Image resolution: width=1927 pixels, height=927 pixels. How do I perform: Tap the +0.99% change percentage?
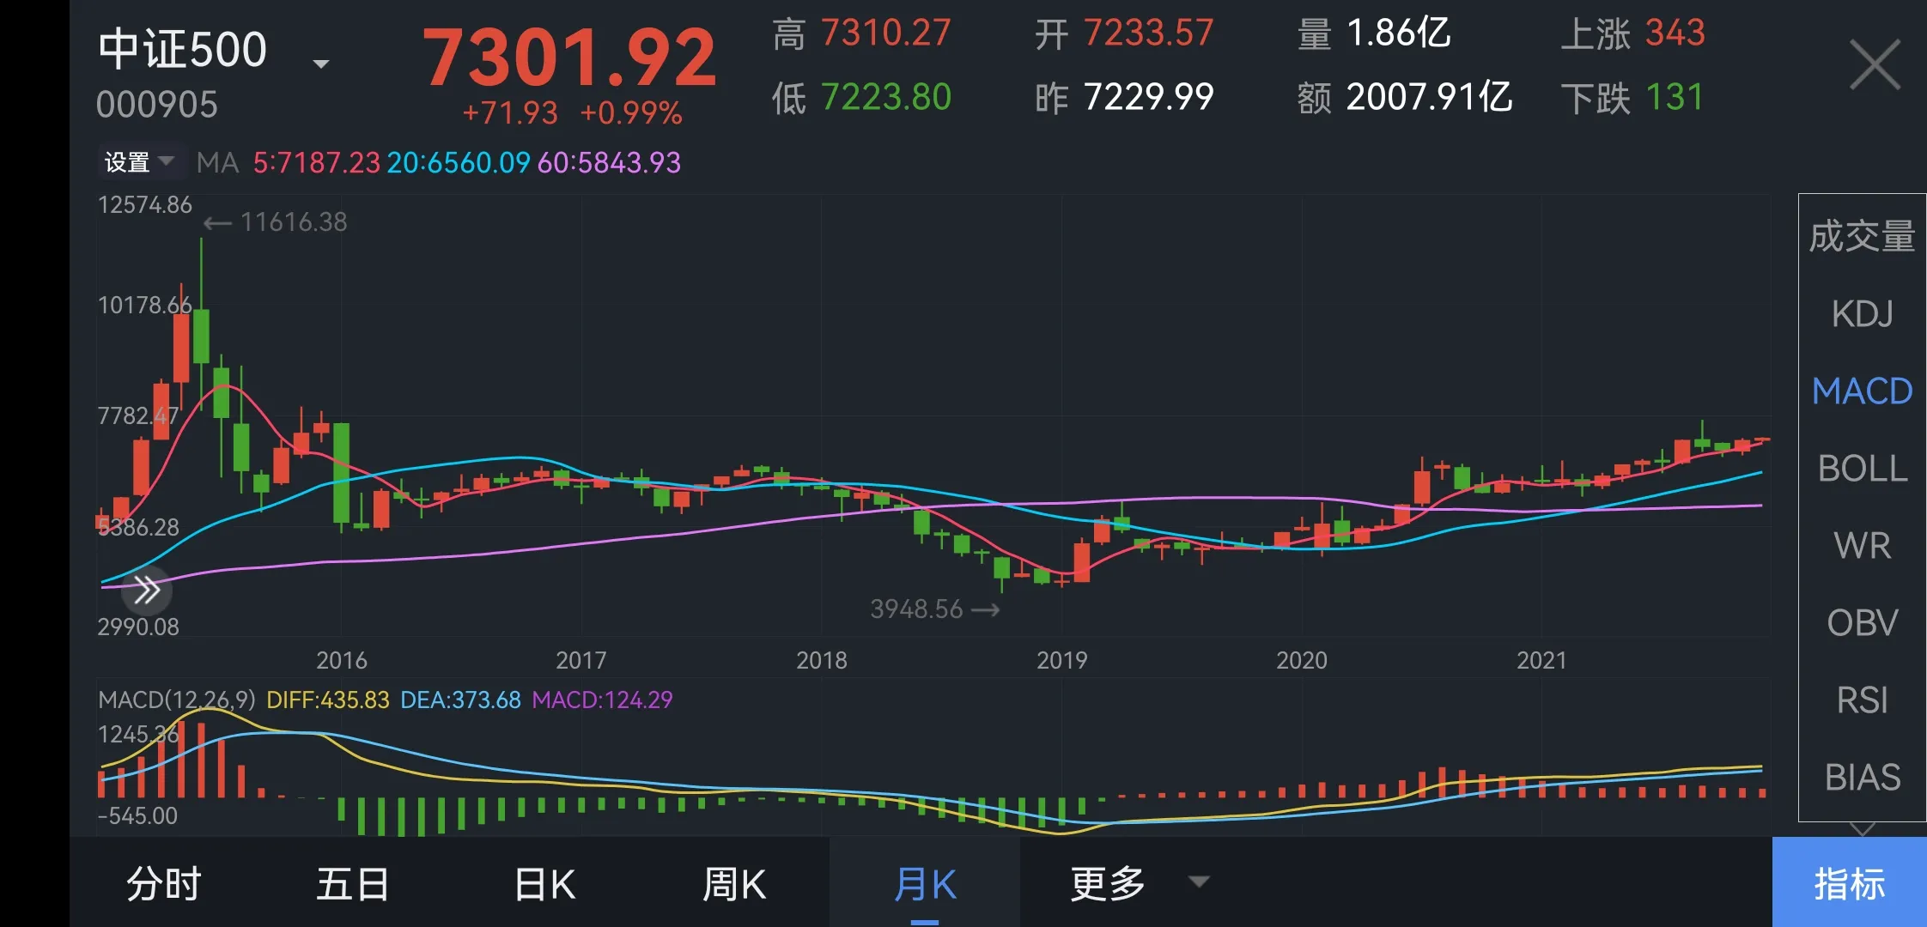pyautogui.click(x=631, y=112)
